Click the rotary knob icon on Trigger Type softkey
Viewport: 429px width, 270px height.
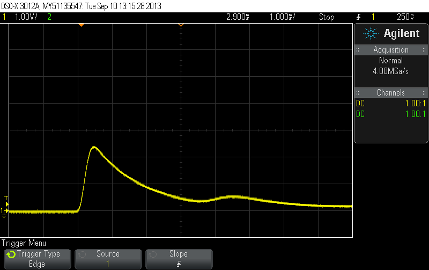coord(11,254)
